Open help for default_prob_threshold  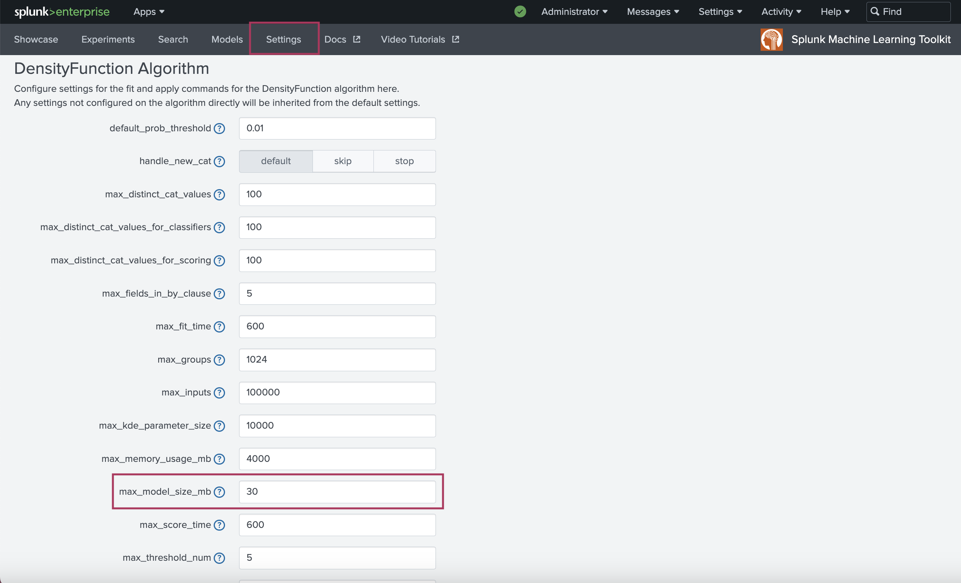point(220,129)
